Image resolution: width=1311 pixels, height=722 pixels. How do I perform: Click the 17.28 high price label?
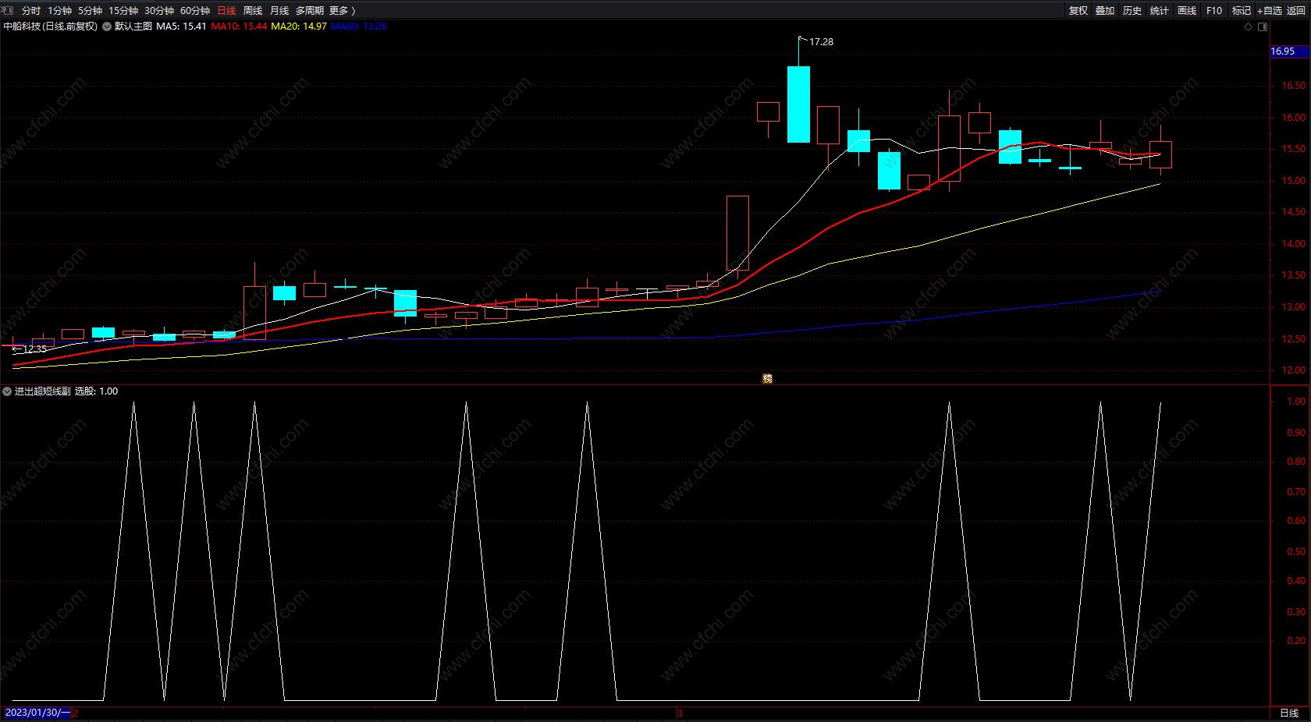(821, 42)
